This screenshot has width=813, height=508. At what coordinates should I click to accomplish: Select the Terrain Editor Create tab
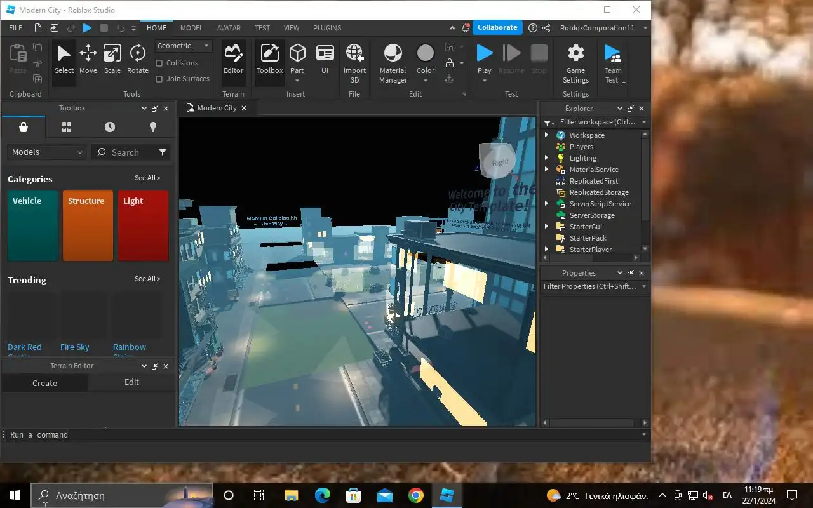[x=44, y=383]
